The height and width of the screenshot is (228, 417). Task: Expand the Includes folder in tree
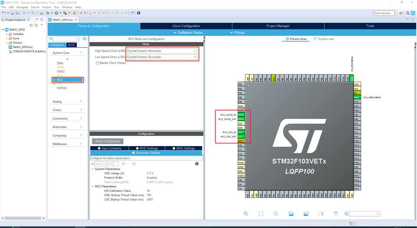[7, 34]
